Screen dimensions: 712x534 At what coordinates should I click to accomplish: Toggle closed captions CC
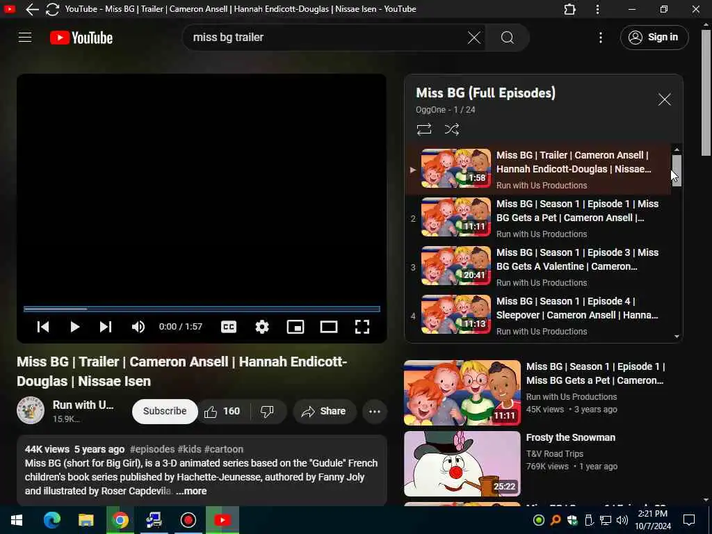coord(228,327)
